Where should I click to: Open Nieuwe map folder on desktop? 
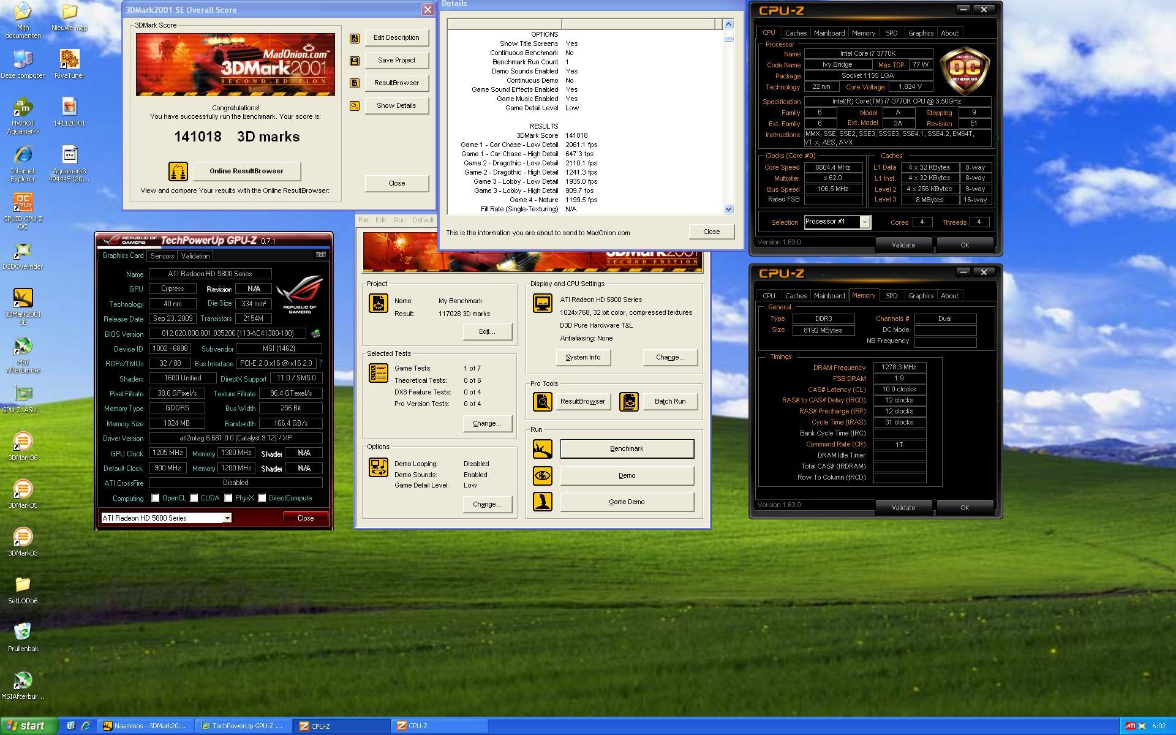point(69,17)
